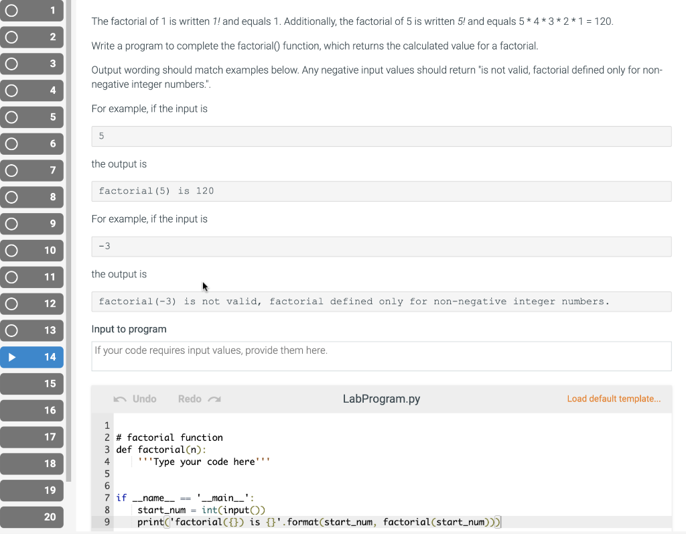Screen dimensions: 686x534
Task: Go to sidebar item 8
Action: [31, 198]
